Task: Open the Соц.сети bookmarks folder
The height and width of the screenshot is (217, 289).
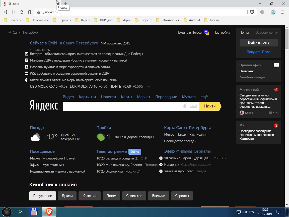Action: click(13, 20)
